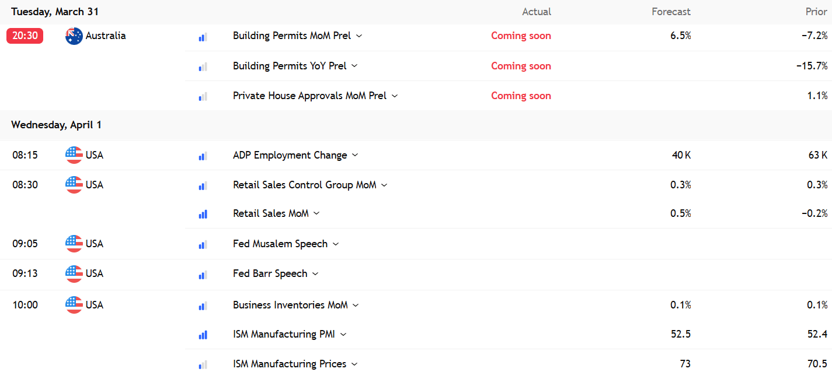Click importance bars icon for Fed Barr Speech
Screen dimensions: 832x379
click(203, 274)
